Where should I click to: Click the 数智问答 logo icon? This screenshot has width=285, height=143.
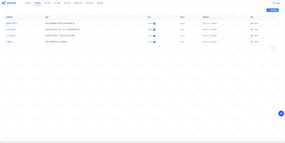coord(4,3)
